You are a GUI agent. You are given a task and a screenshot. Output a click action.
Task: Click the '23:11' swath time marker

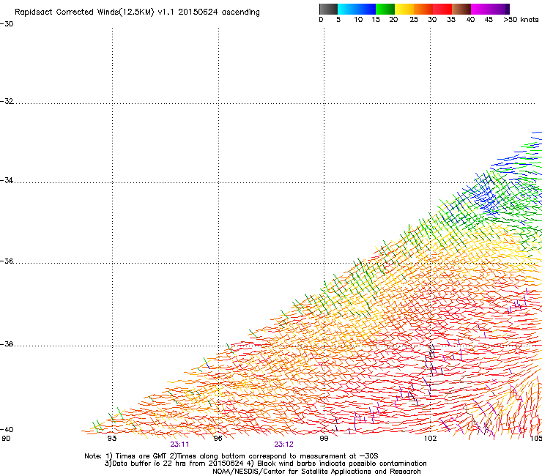tap(179, 445)
